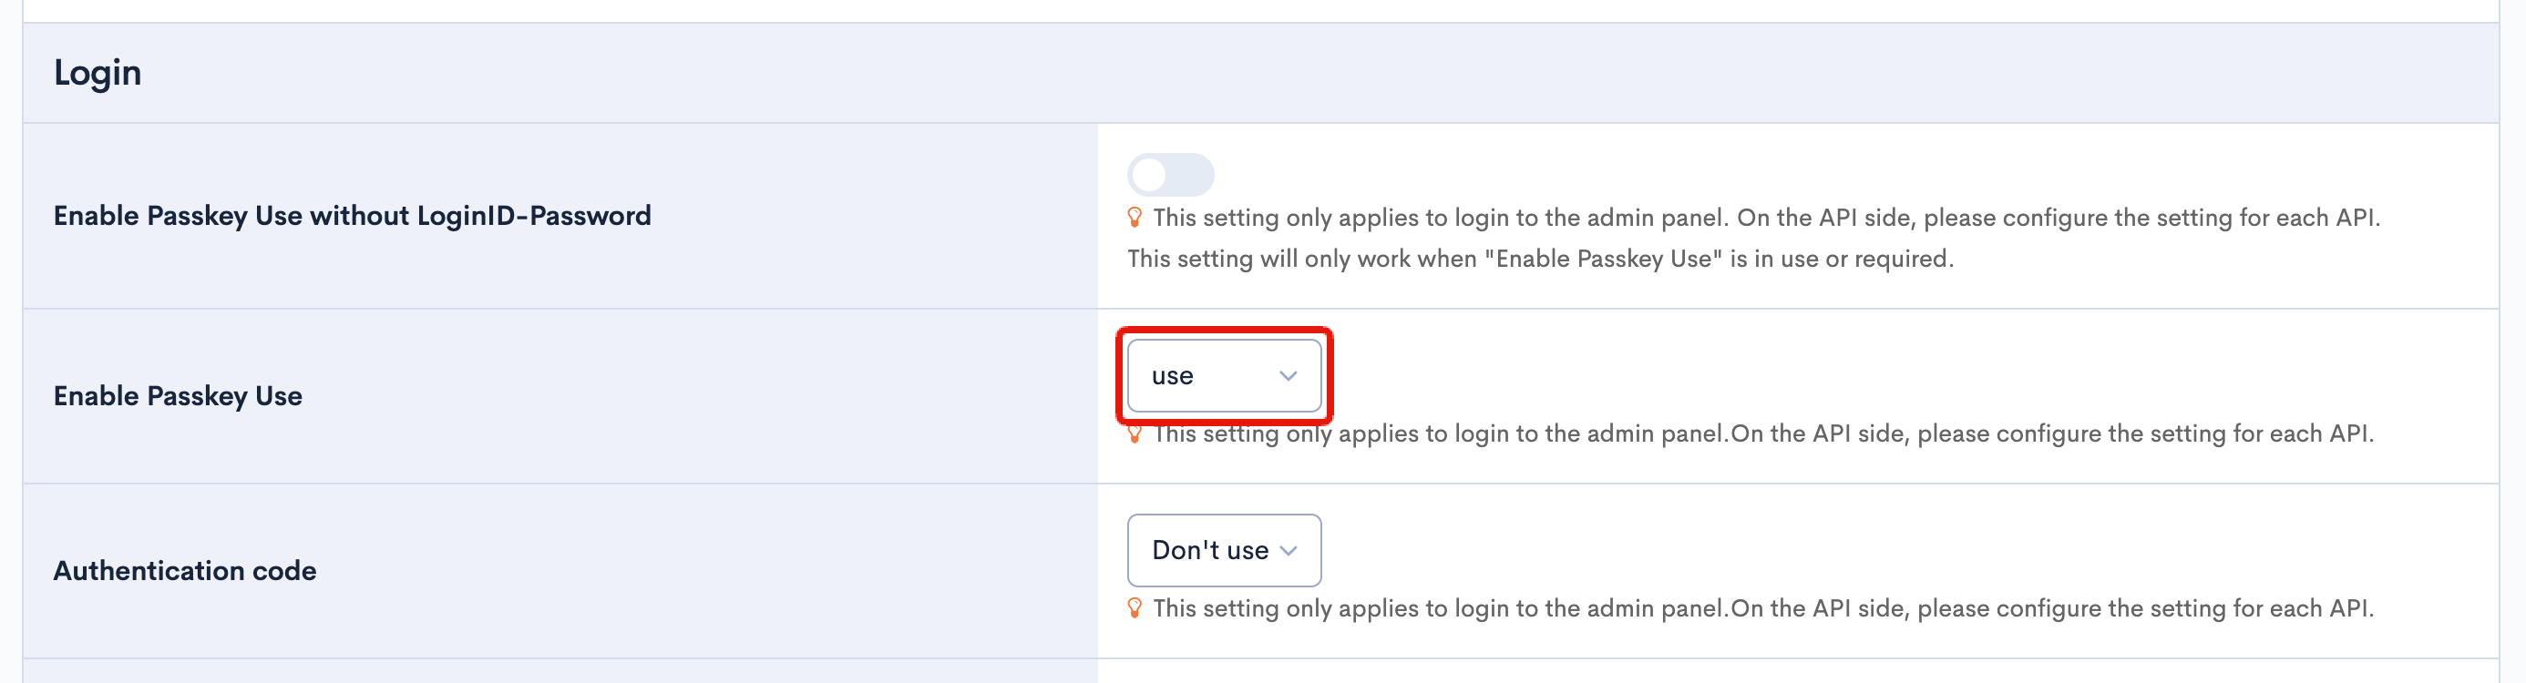Click the lightbulb icon next to Enable Passkey Use note
This screenshot has height=683, width=2526.
1135,433
